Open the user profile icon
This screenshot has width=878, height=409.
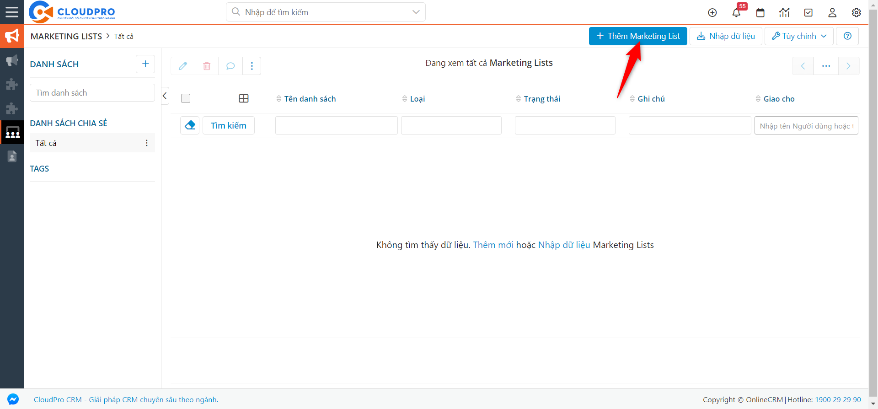click(832, 13)
